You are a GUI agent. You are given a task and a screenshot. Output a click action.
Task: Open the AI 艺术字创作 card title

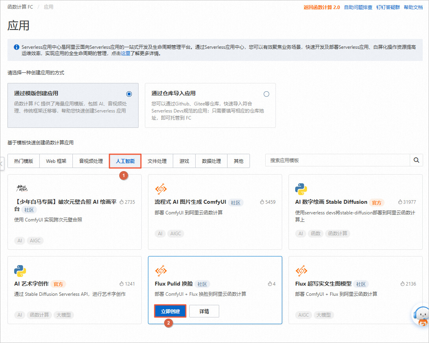coord(31,284)
